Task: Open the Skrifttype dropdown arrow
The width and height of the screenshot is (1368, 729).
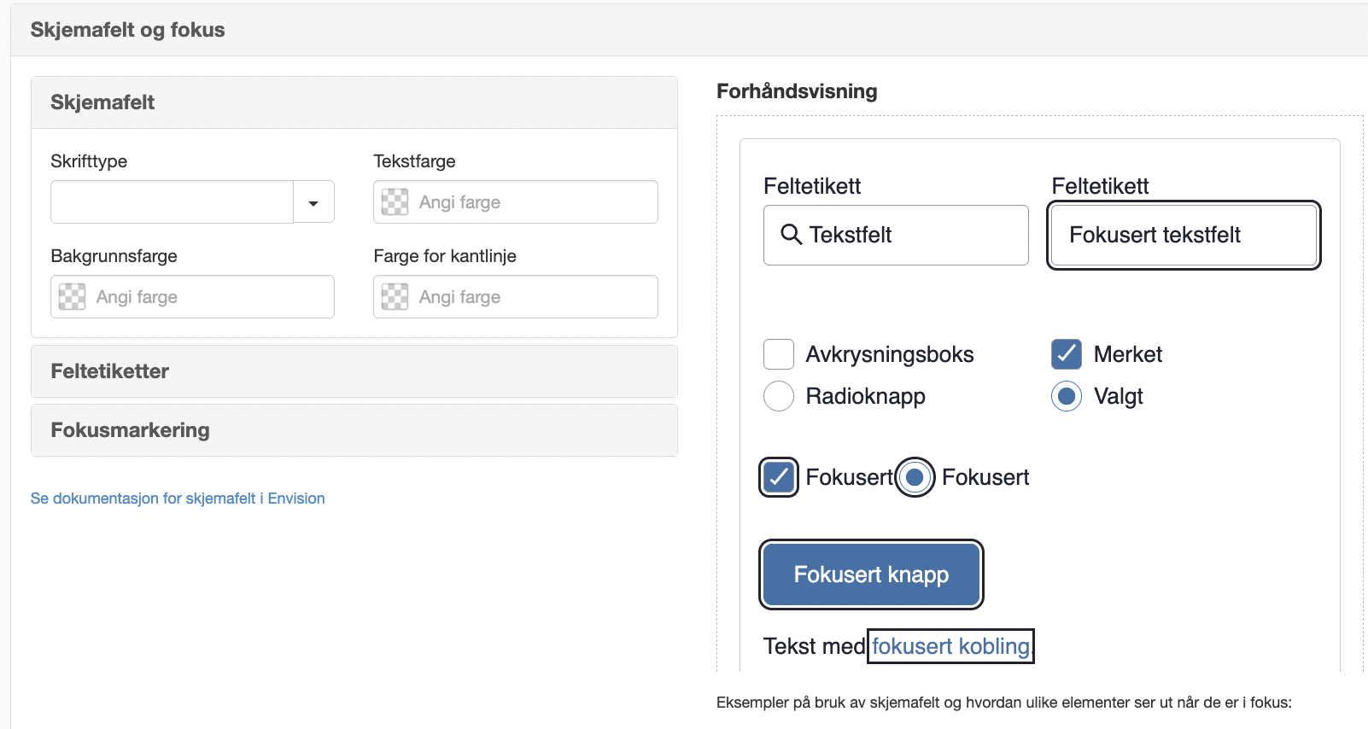Action: [x=313, y=202]
